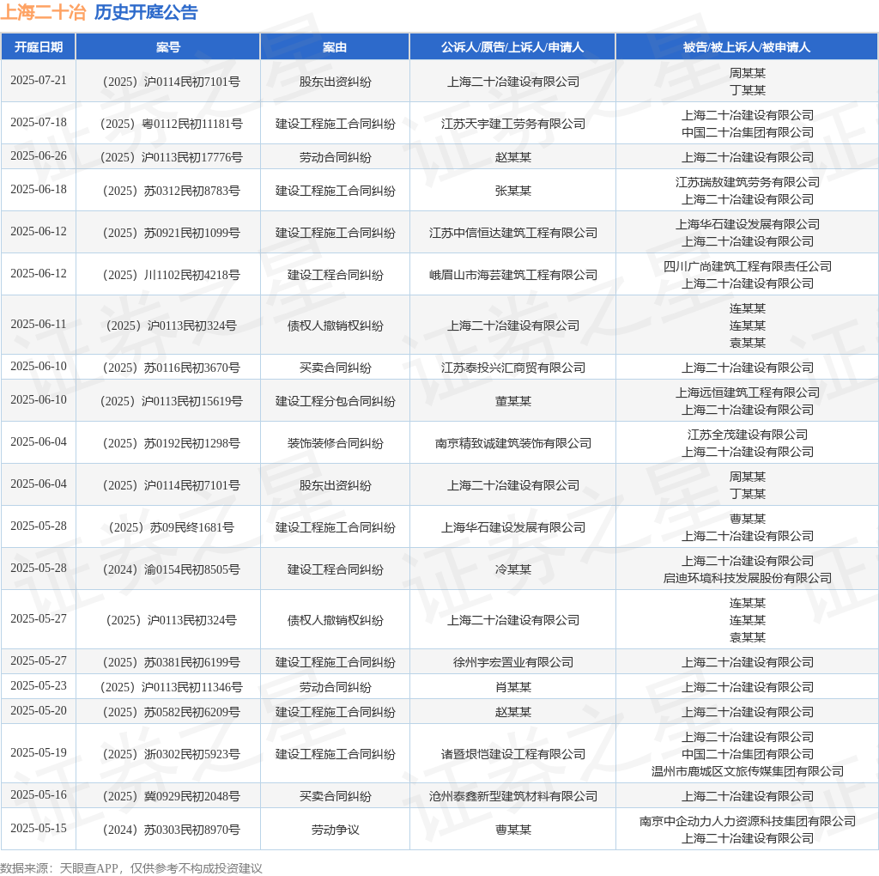Select the 被告/被上诉人/被申请人 header
The height and width of the screenshot is (876, 879).
(747, 47)
